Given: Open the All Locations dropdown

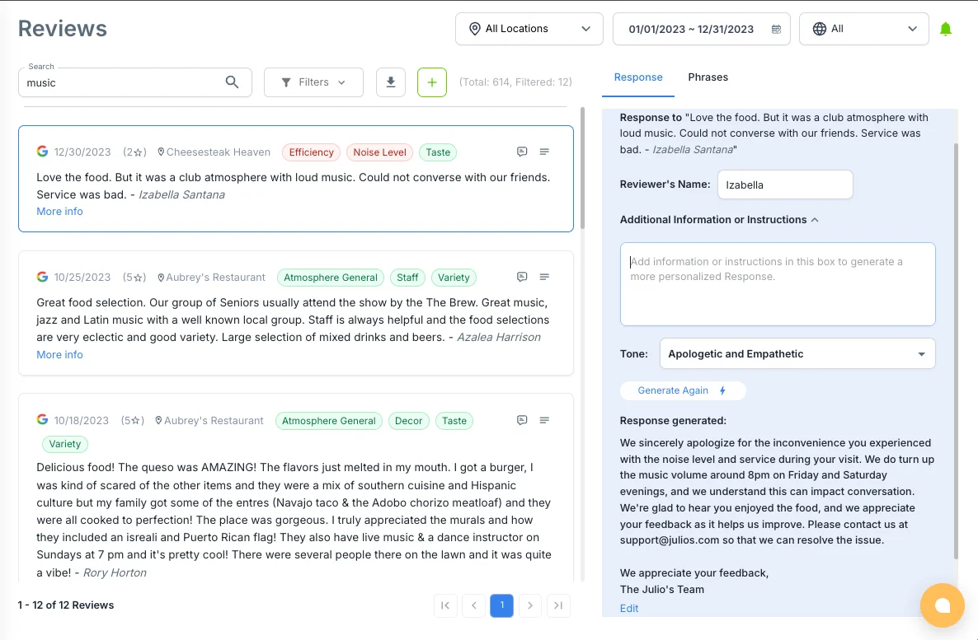Looking at the screenshot, I should tap(529, 29).
